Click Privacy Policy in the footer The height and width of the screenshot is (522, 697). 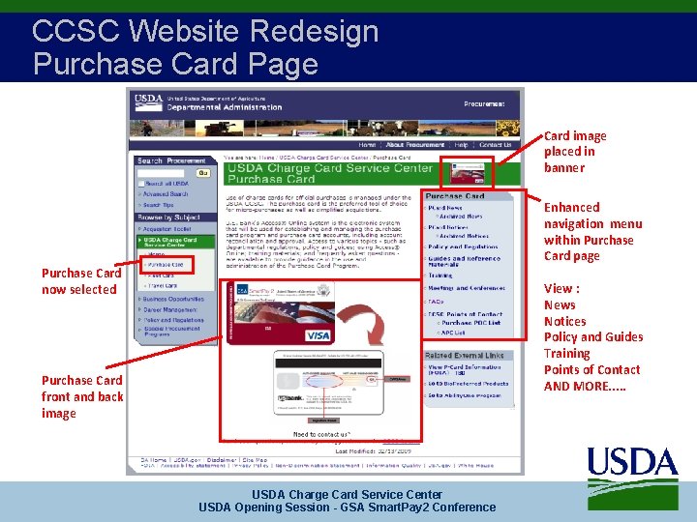click(251, 466)
